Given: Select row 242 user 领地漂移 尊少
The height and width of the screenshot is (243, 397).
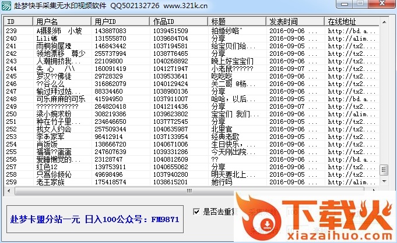Looking at the screenshot, I should click(61, 54).
